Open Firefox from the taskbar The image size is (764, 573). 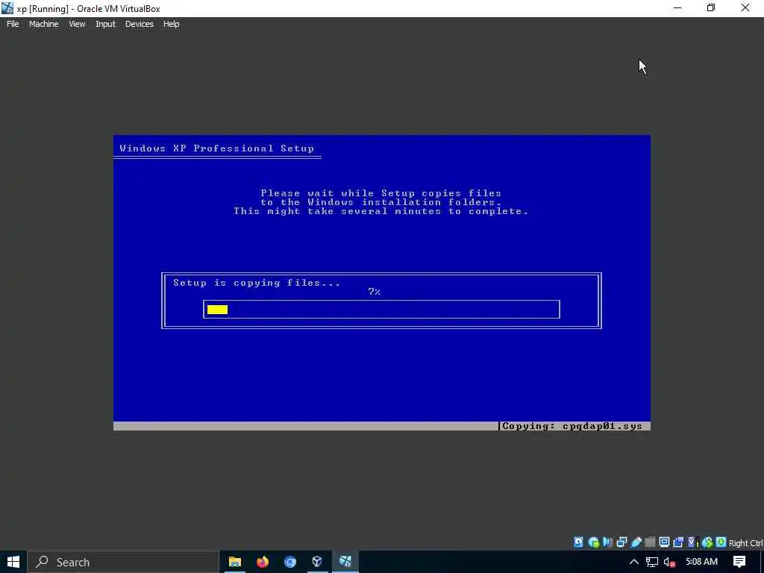click(x=262, y=562)
